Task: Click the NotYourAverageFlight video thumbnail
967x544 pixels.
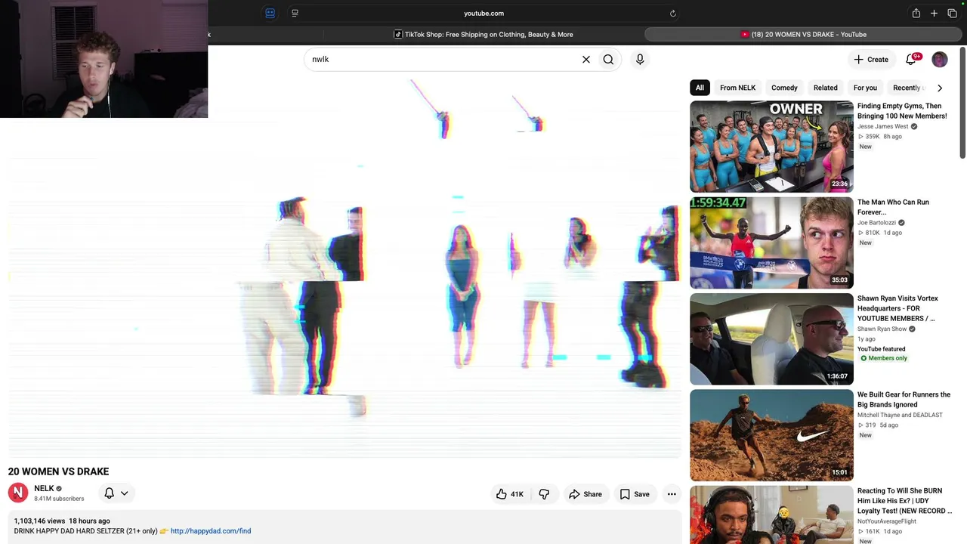Action: [x=771, y=515]
